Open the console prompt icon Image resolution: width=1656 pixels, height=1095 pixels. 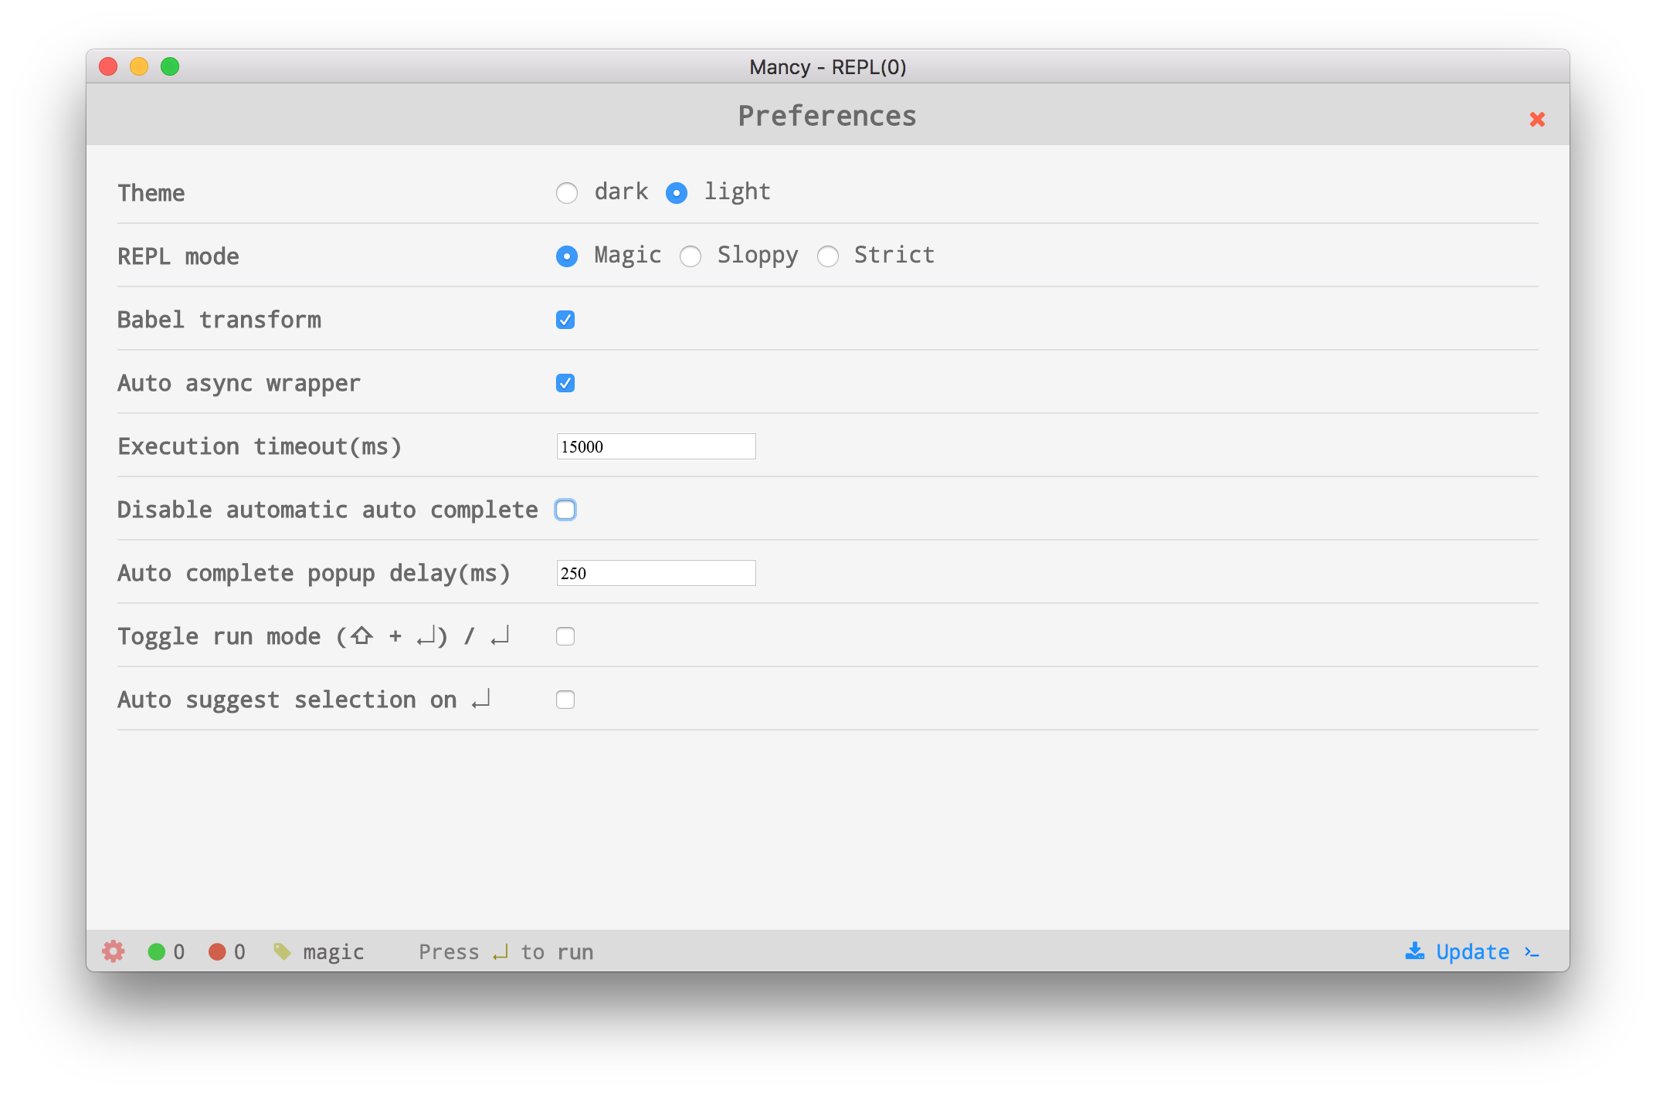tap(1532, 952)
